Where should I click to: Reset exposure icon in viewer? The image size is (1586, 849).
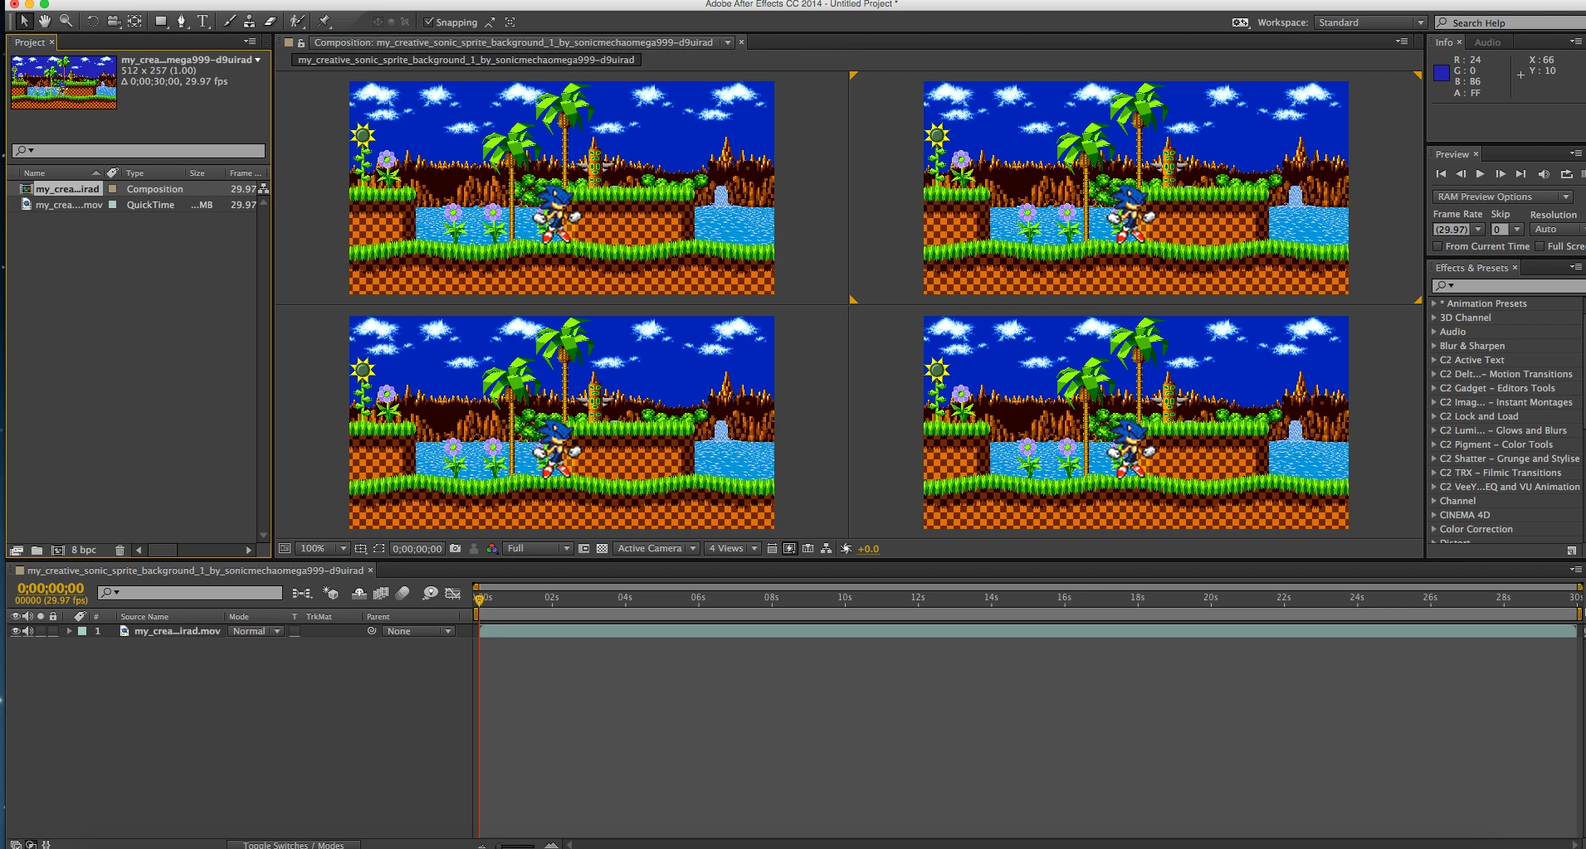(846, 549)
